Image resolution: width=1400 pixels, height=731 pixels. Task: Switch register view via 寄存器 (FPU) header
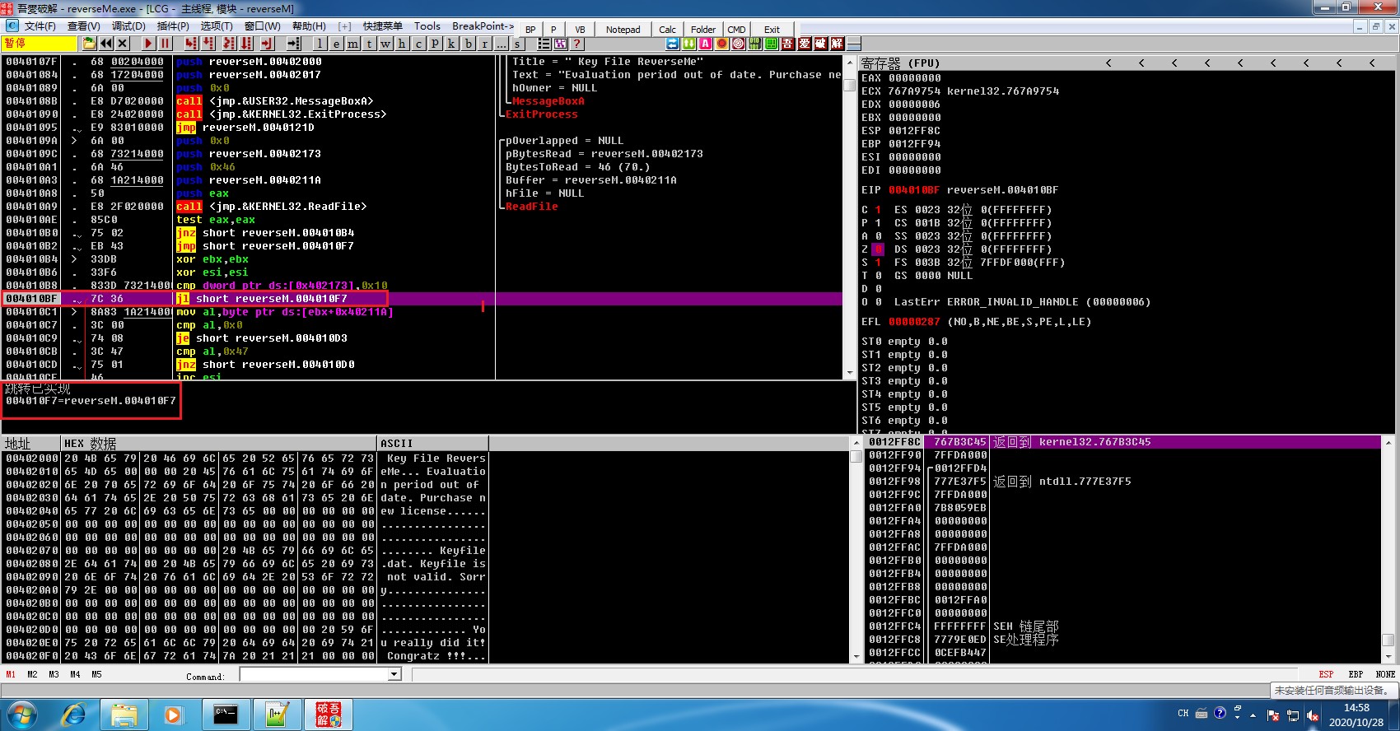[x=900, y=63]
